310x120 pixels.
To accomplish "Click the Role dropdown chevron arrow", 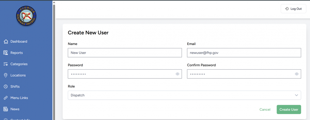I will [296, 95].
